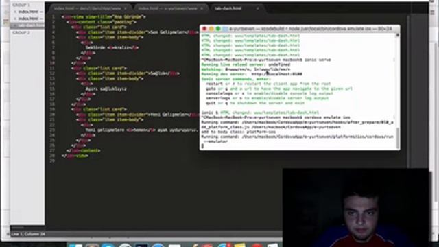Click 'add to body class: platform-ios' line
This screenshot has height=247, width=439.
coord(239,132)
